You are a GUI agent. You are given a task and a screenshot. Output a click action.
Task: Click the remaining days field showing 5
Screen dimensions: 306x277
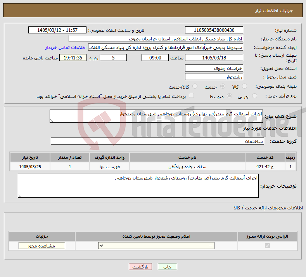(113, 57)
